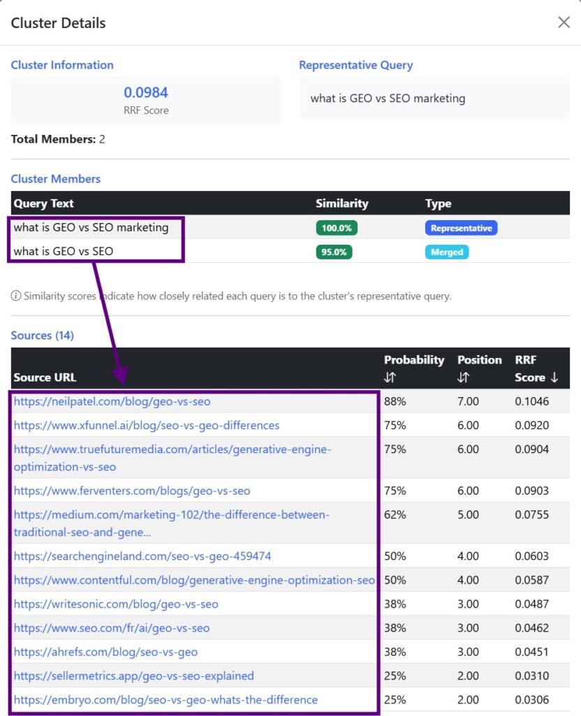
Task: Click the 'what is GEO vs SEO' member row
Action: pos(290,251)
